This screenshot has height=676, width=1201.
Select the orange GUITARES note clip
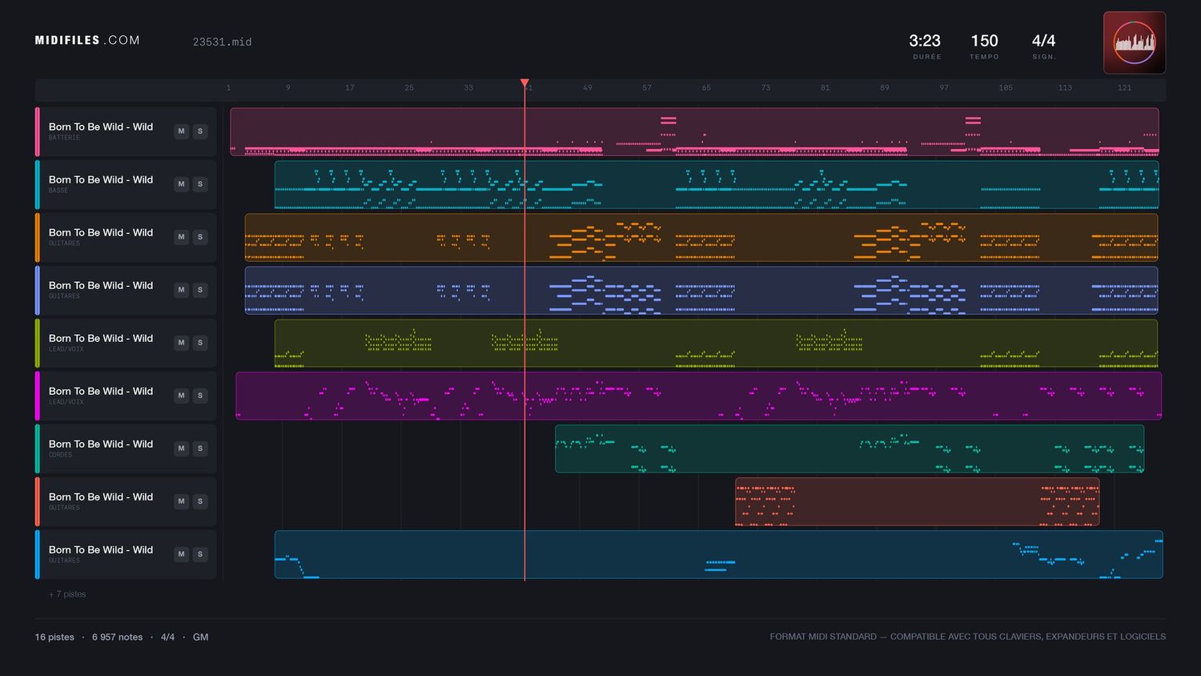pyautogui.click(x=701, y=237)
